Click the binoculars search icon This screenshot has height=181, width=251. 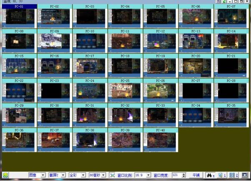pos(209,175)
